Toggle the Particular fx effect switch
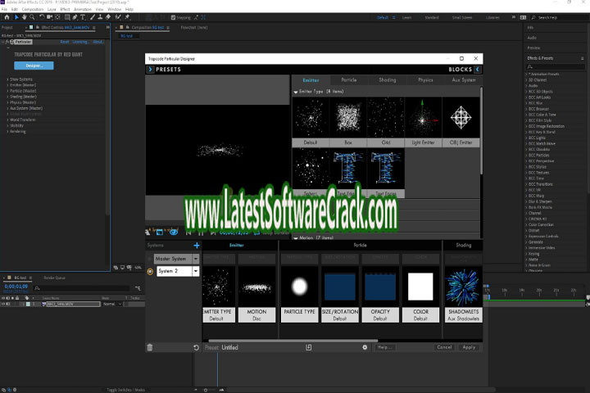Screen dimensions: 590x393 click(7, 42)
